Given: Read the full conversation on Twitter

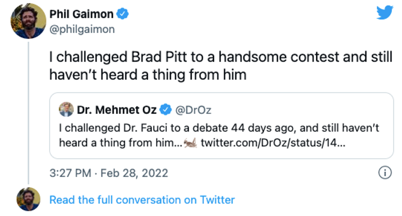Looking at the screenshot, I should click(x=142, y=200).
